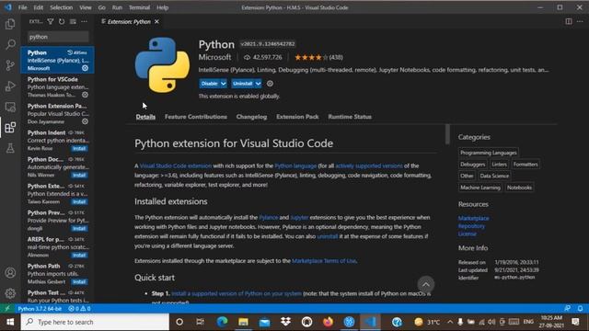This screenshot has height=331, width=589.
Task: Open Remote Explorer view
Action: 10,107
